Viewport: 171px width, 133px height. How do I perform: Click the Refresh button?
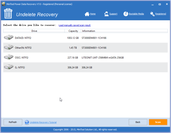[13, 122]
